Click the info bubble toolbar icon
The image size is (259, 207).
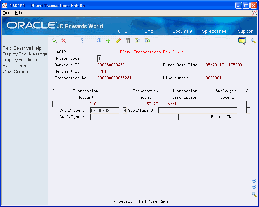click(x=99, y=41)
